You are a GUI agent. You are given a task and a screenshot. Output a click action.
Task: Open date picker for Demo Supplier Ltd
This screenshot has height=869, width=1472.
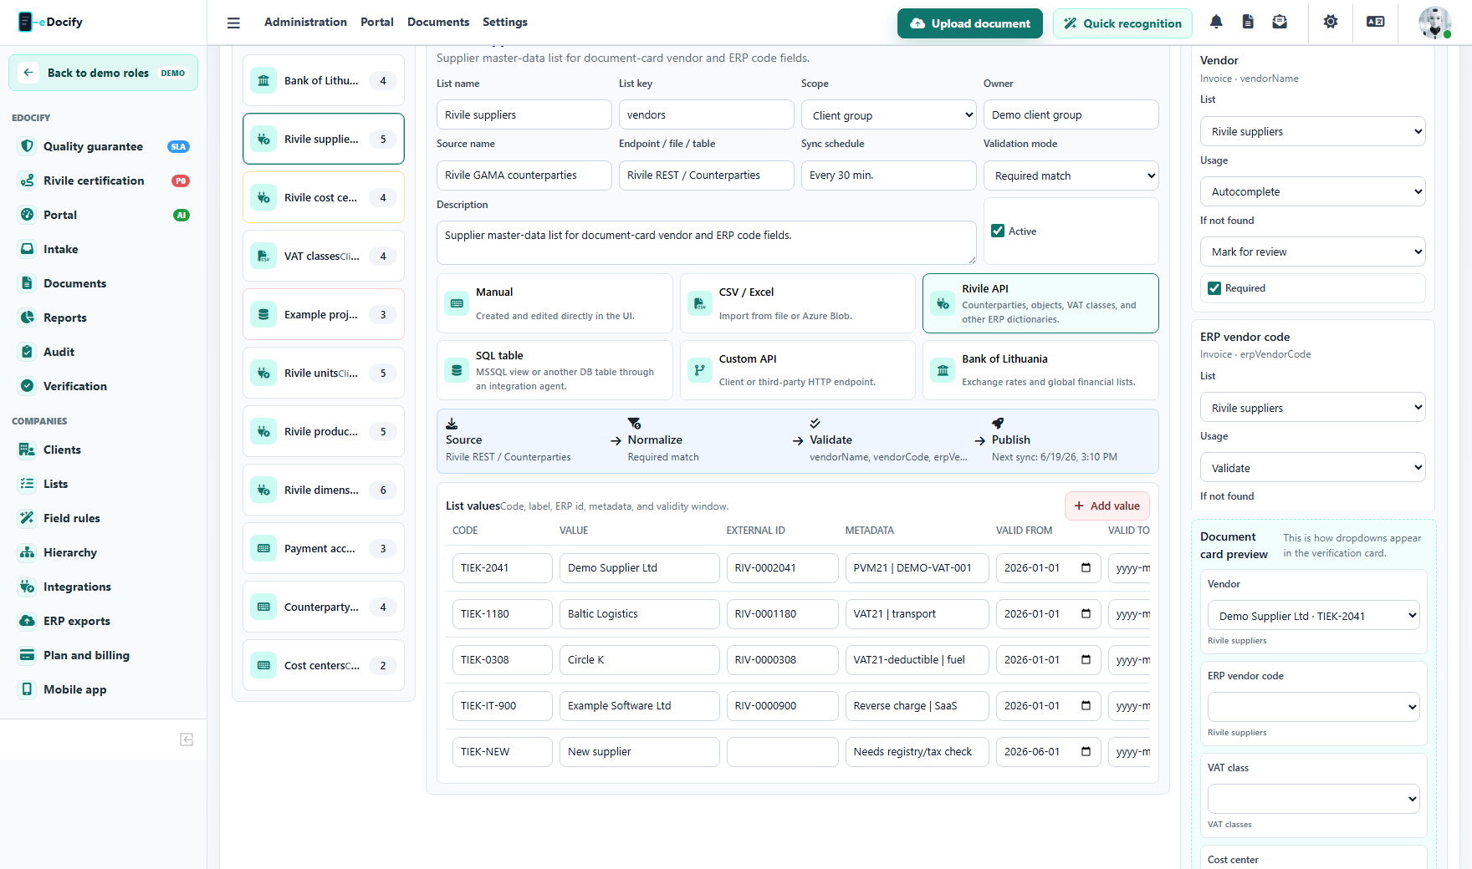1086,567
